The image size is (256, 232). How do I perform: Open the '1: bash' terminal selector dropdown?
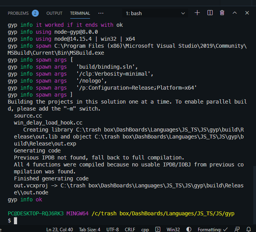point(155,13)
